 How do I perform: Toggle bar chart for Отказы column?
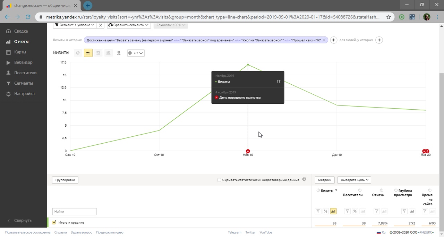(x=384, y=211)
